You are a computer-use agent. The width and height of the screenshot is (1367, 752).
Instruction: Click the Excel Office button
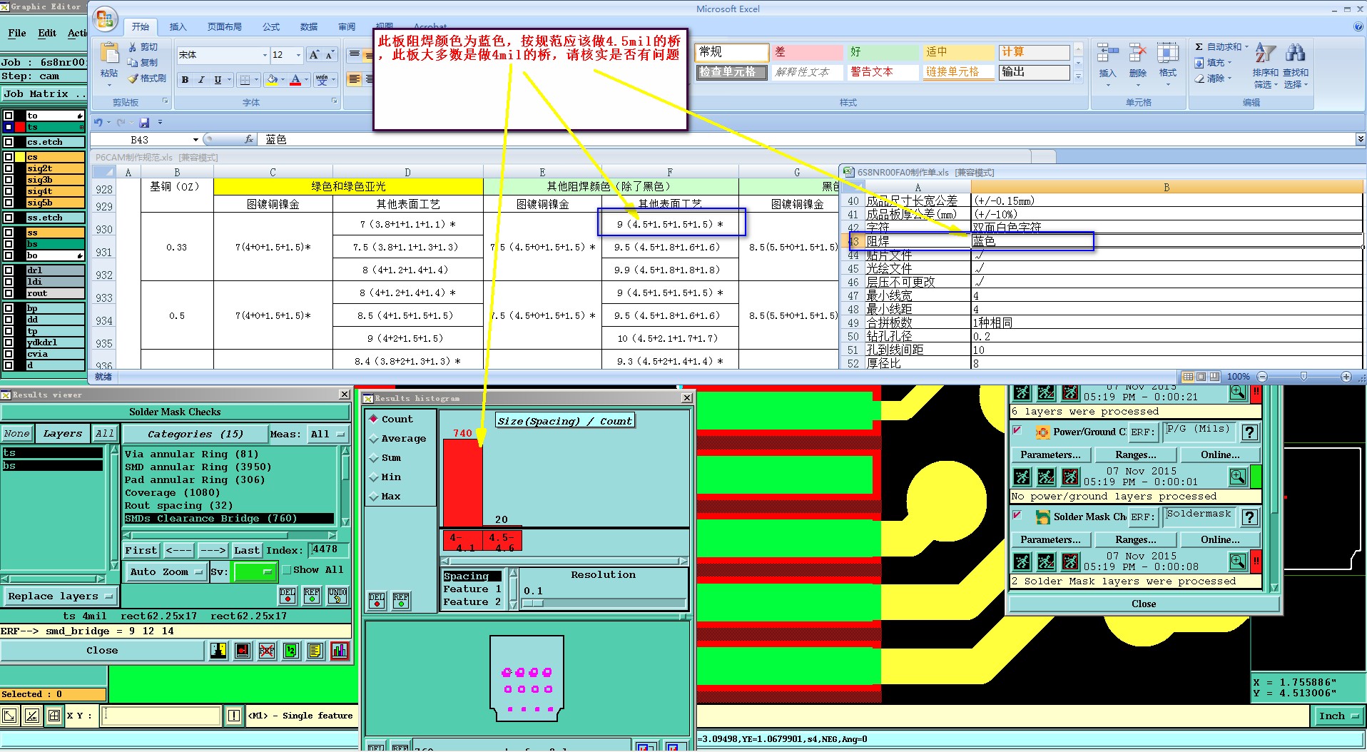[106, 19]
